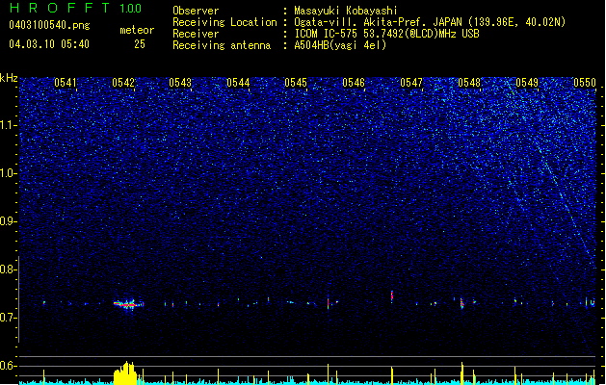Click the 'meteor' label
The image size is (606, 385).
pyautogui.click(x=137, y=30)
